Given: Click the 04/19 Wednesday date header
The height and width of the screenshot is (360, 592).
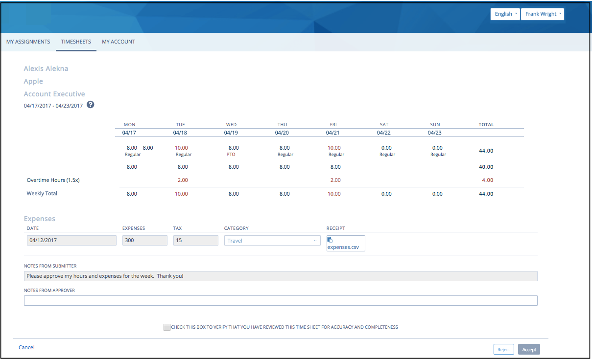Looking at the screenshot, I should [231, 133].
